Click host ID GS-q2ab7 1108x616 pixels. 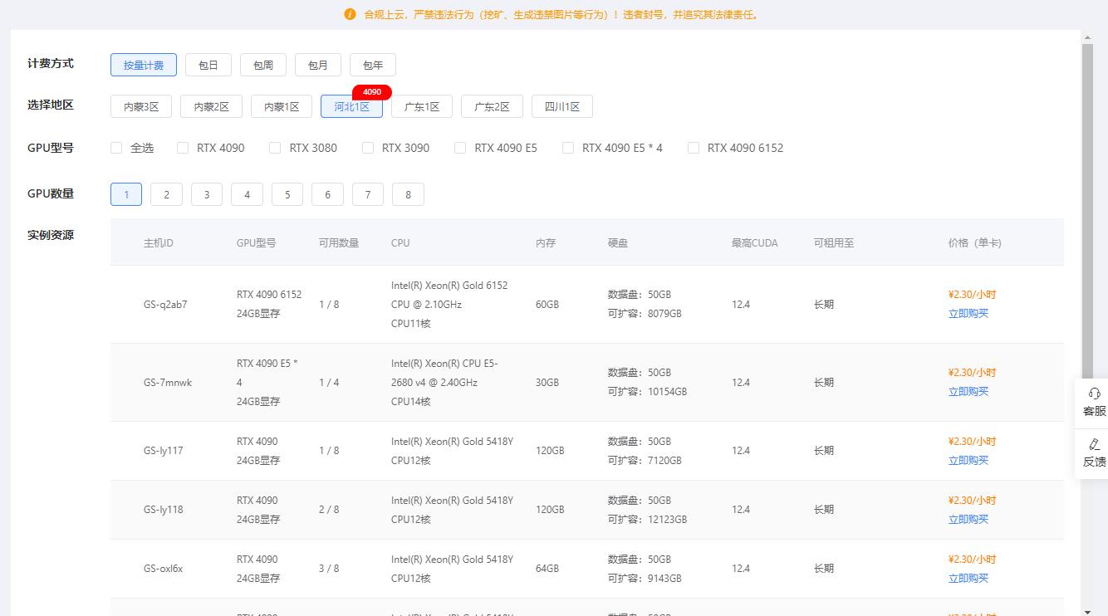(x=165, y=305)
